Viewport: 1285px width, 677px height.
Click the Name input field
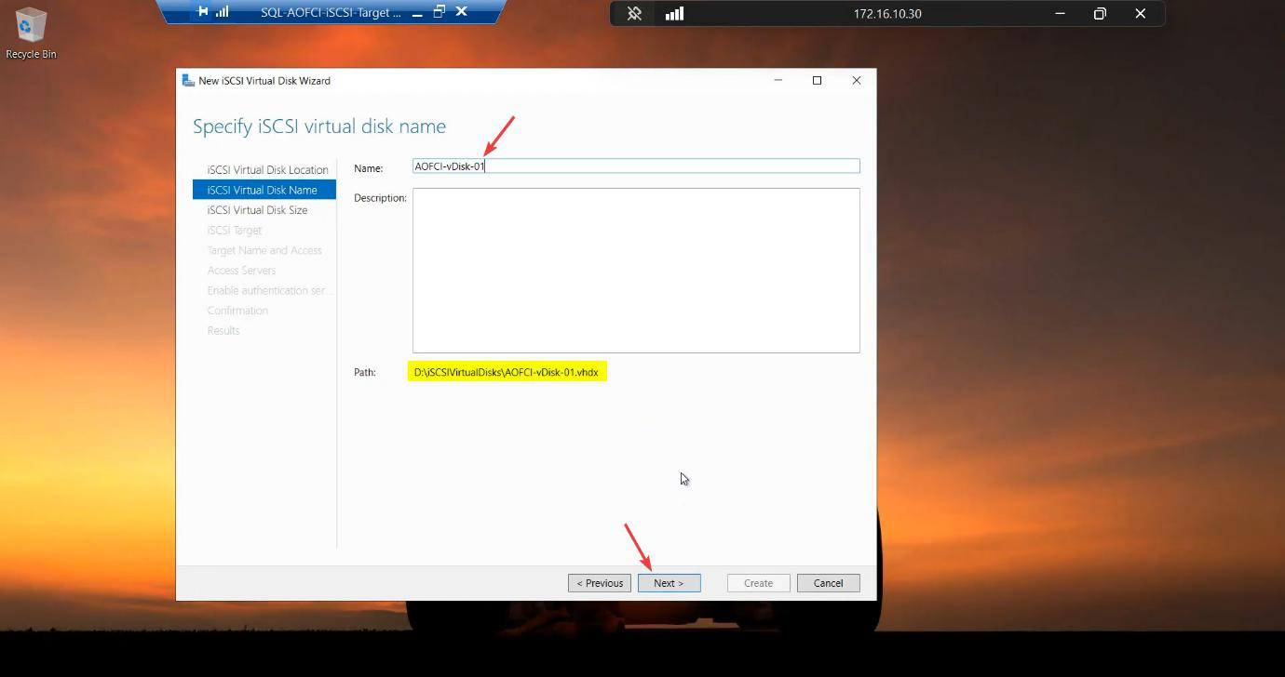[636, 166]
